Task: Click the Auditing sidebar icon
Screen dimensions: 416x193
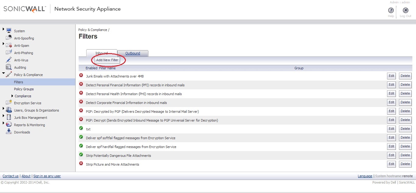Action: click(x=9, y=67)
